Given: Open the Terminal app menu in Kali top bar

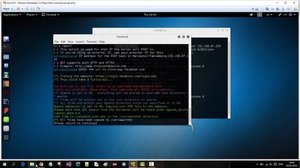Looking at the screenshot, I should pos(50,14).
